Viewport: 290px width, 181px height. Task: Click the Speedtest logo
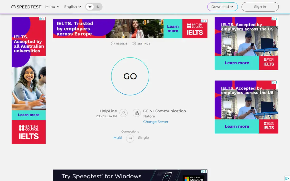(x=26, y=7)
